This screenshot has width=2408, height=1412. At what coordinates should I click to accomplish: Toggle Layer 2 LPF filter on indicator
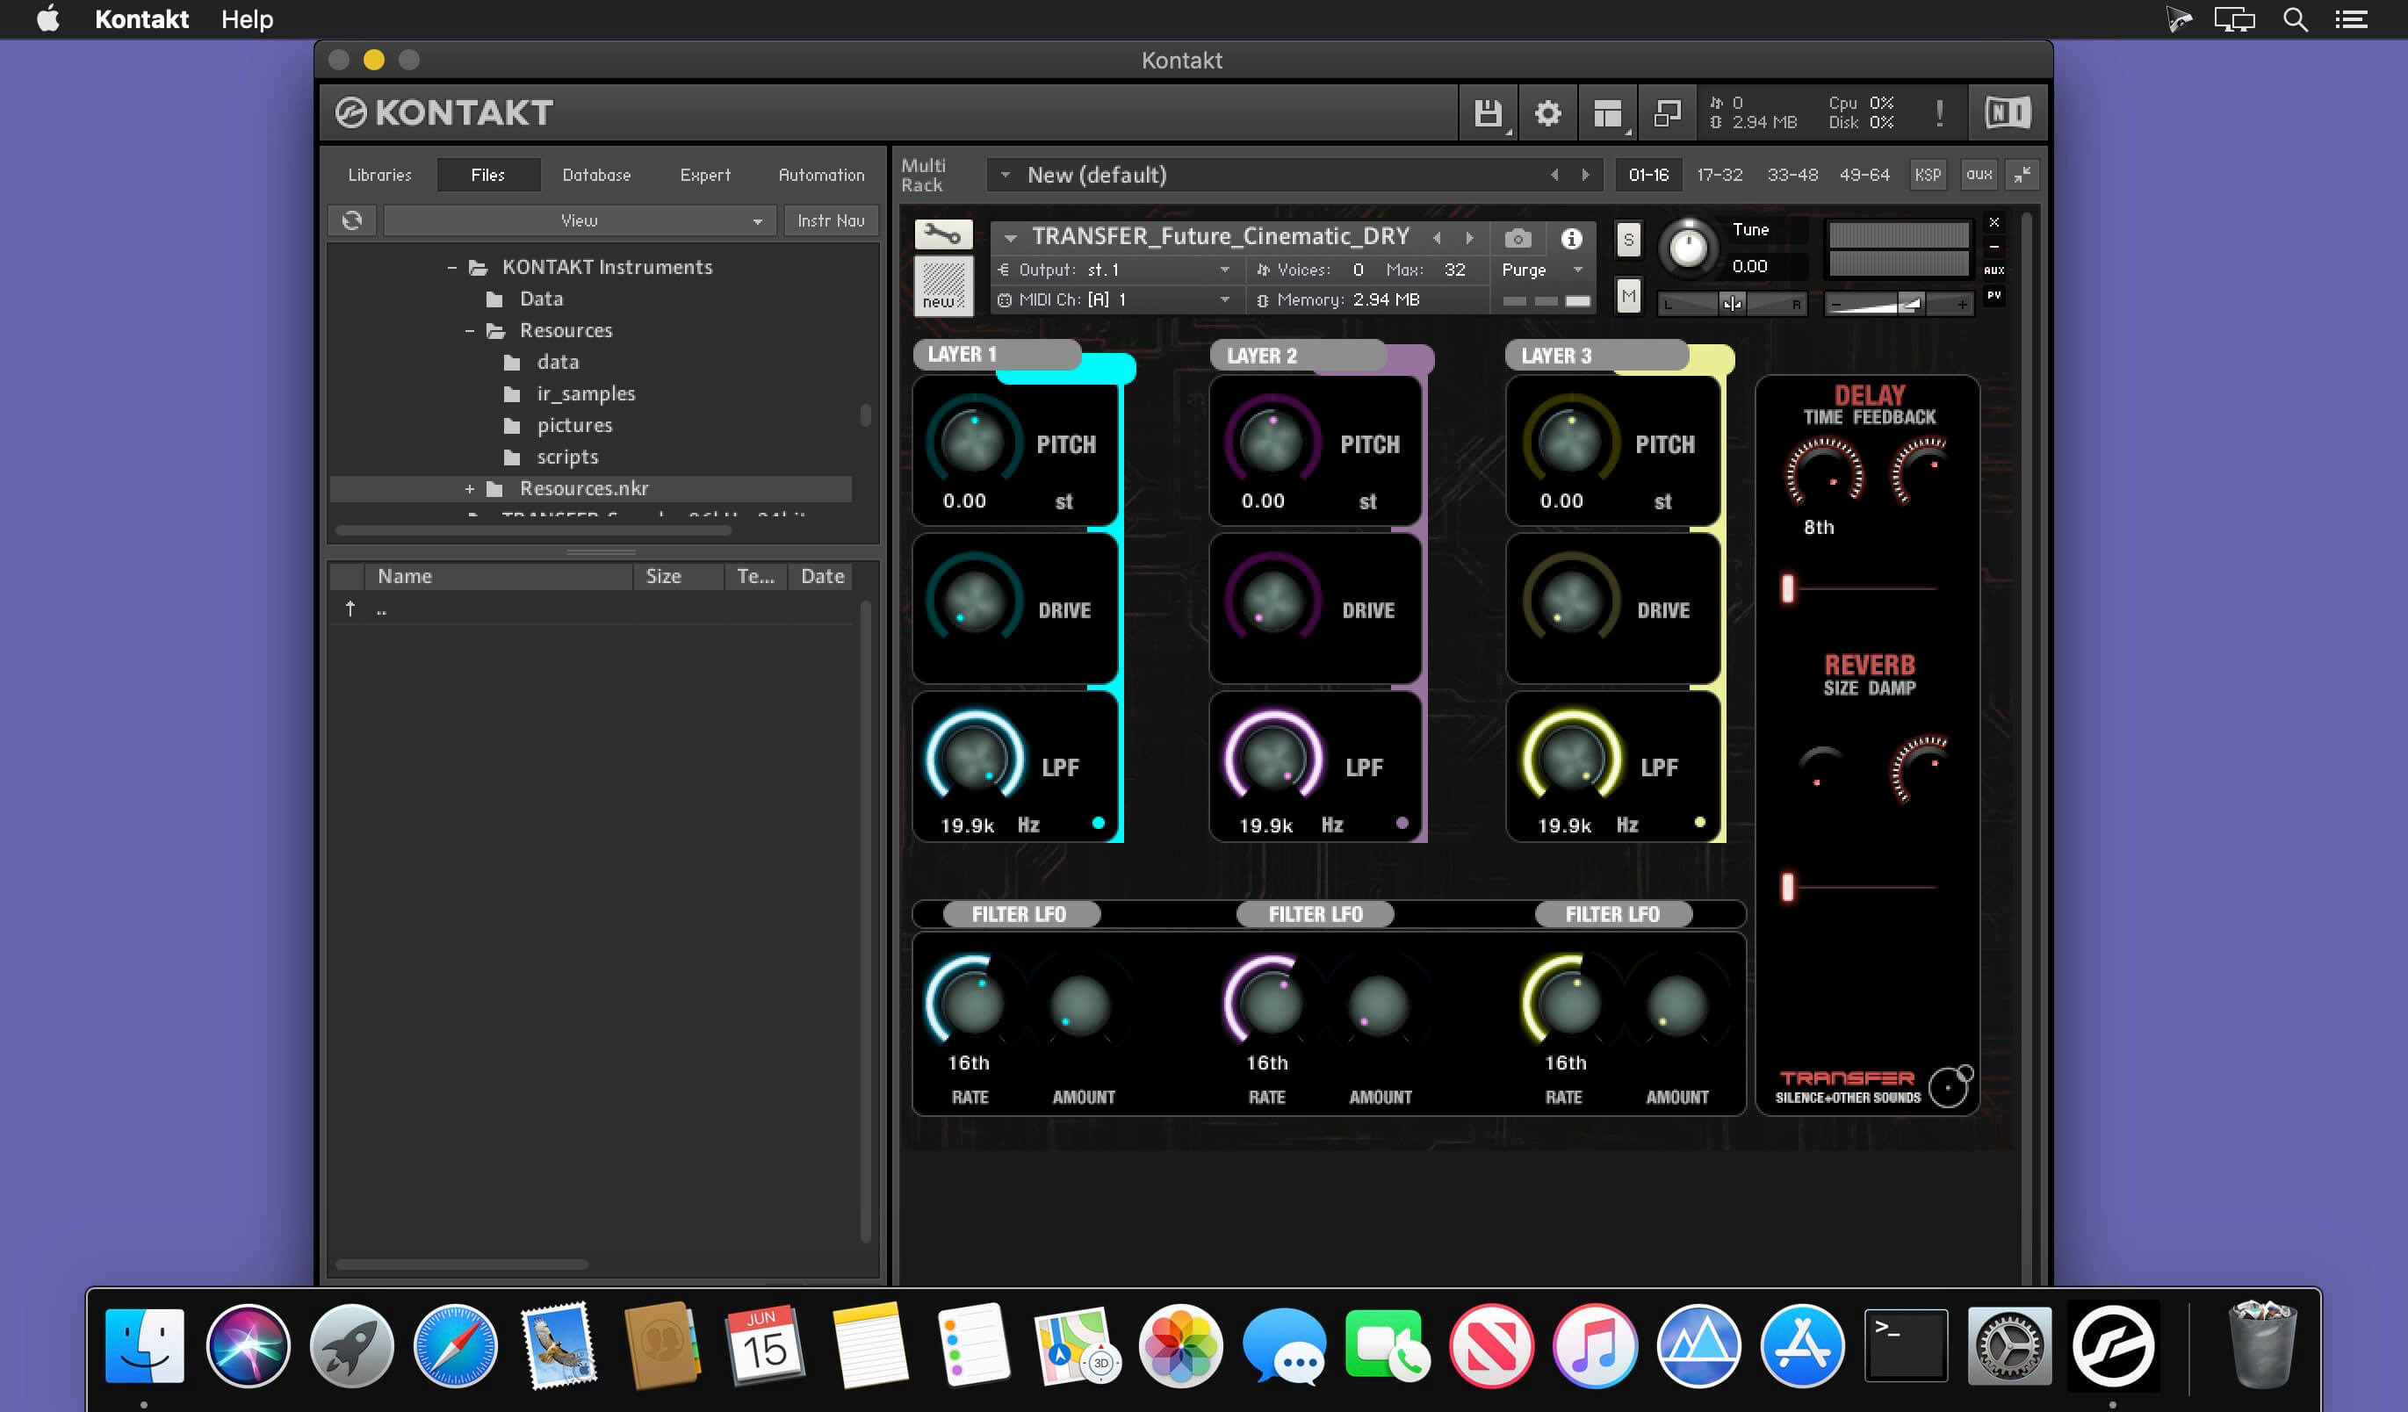1402,824
